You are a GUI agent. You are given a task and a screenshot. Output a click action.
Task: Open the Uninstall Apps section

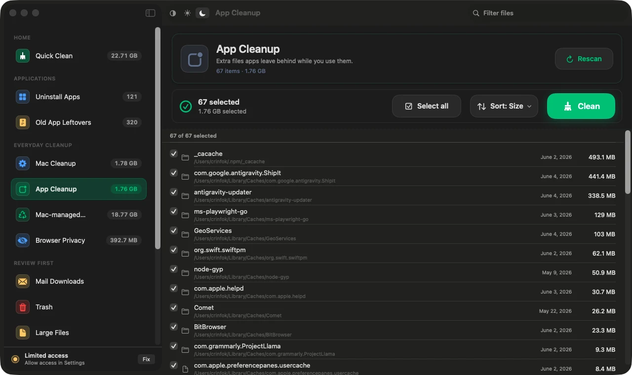pos(79,97)
